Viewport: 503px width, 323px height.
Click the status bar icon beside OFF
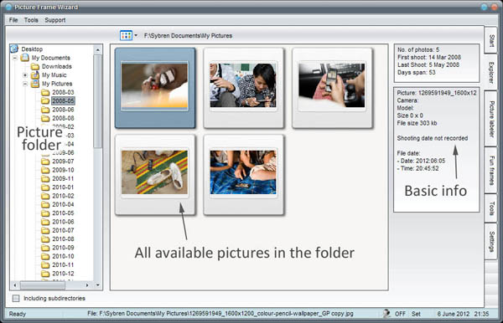point(386,314)
